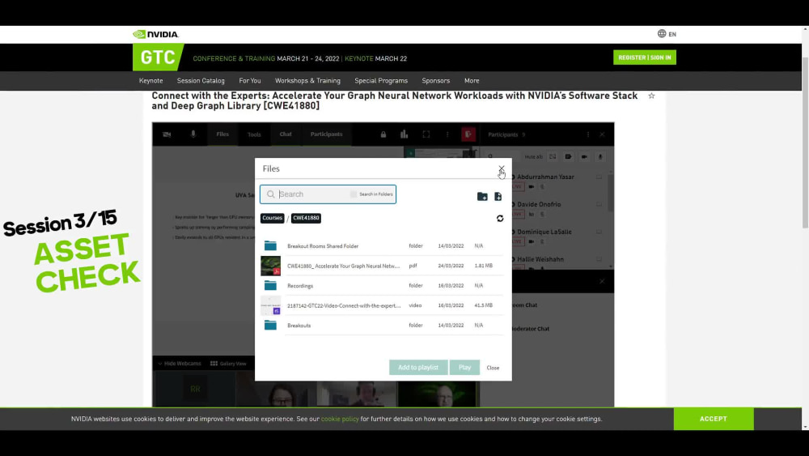
Task: Click the mute all microphones icon
Action: 600,156
